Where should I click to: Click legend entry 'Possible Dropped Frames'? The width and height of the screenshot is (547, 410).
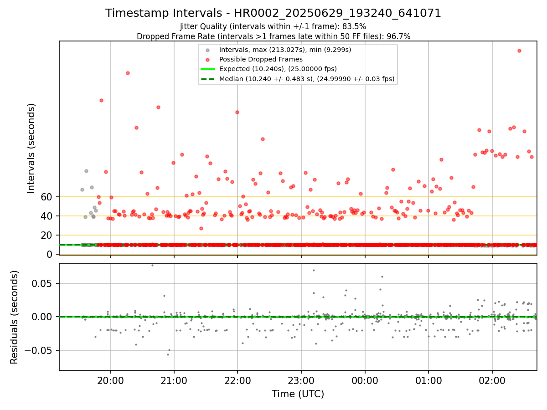coord(261,59)
